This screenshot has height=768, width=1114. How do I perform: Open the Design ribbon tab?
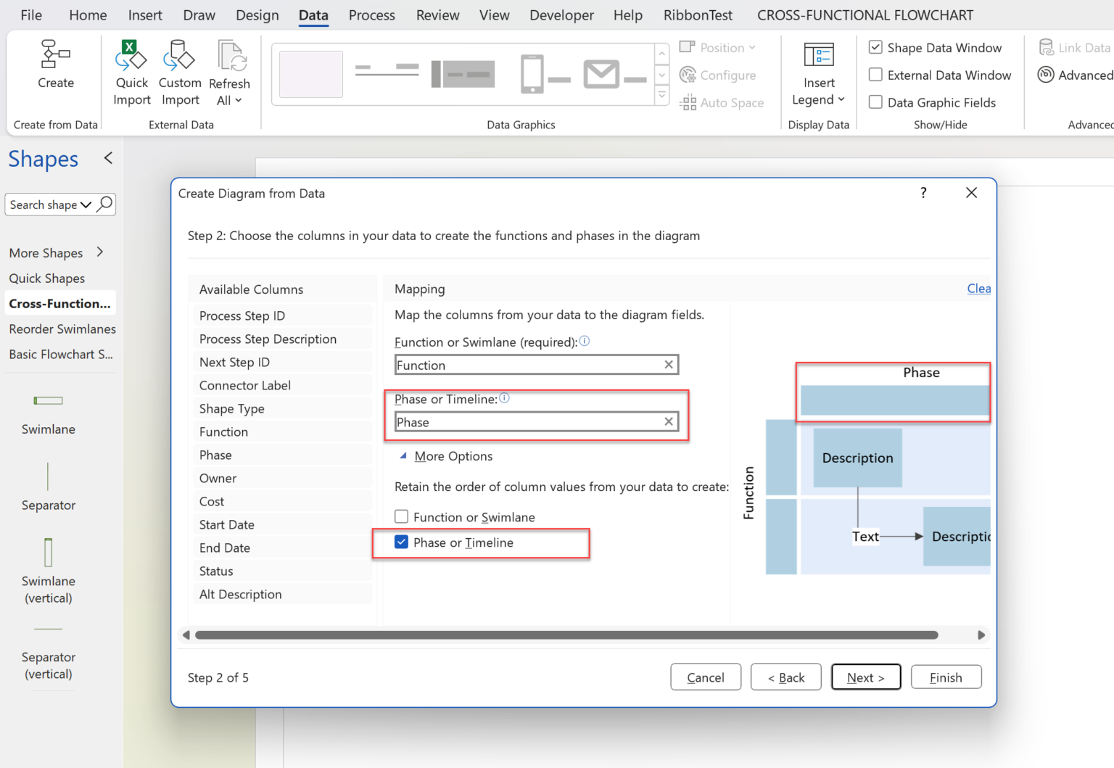257,15
